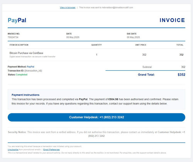The height and width of the screenshot is (162, 193).
Task: Click the TOTAL column header
Action: click(x=180, y=45)
